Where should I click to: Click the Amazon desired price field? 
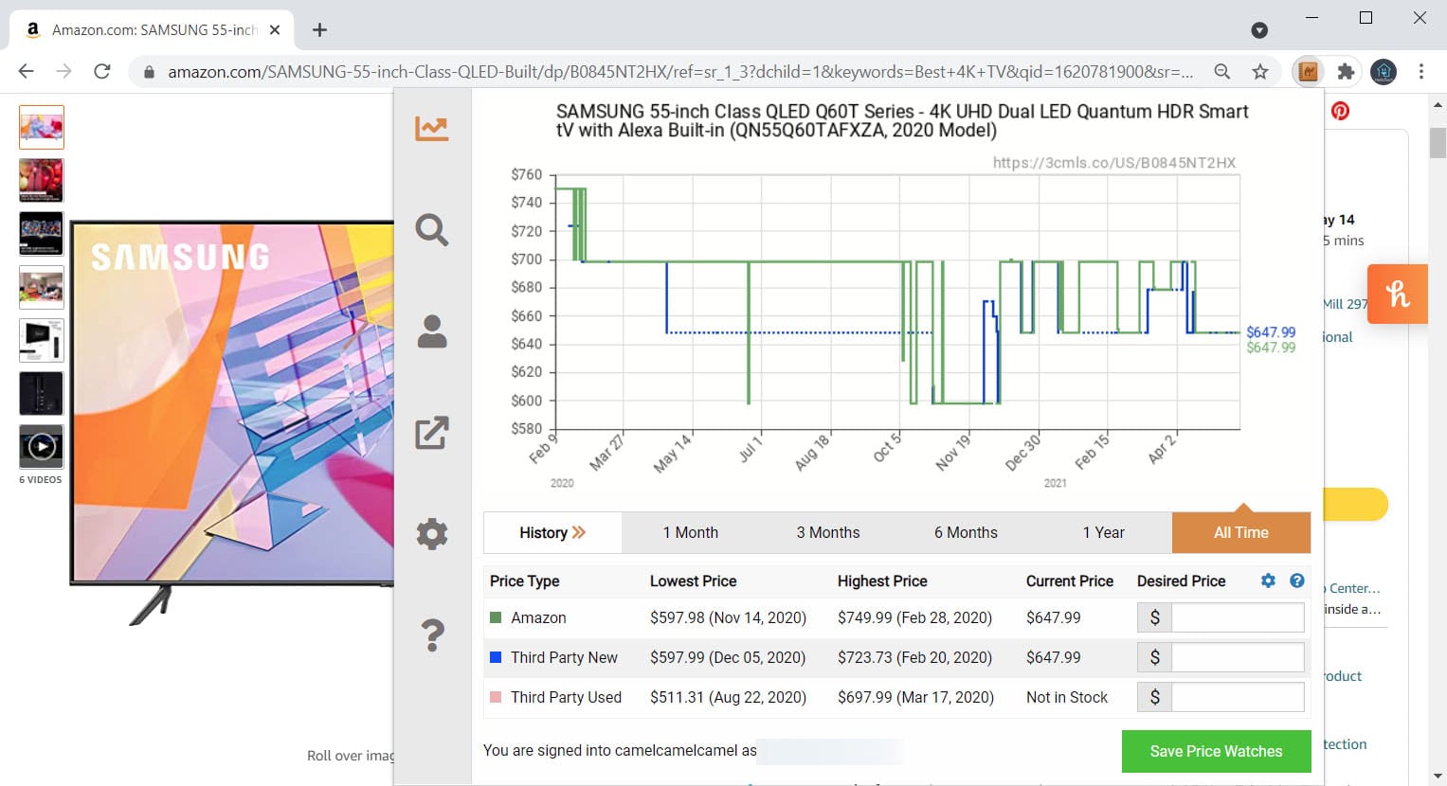pyautogui.click(x=1237, y=617)
